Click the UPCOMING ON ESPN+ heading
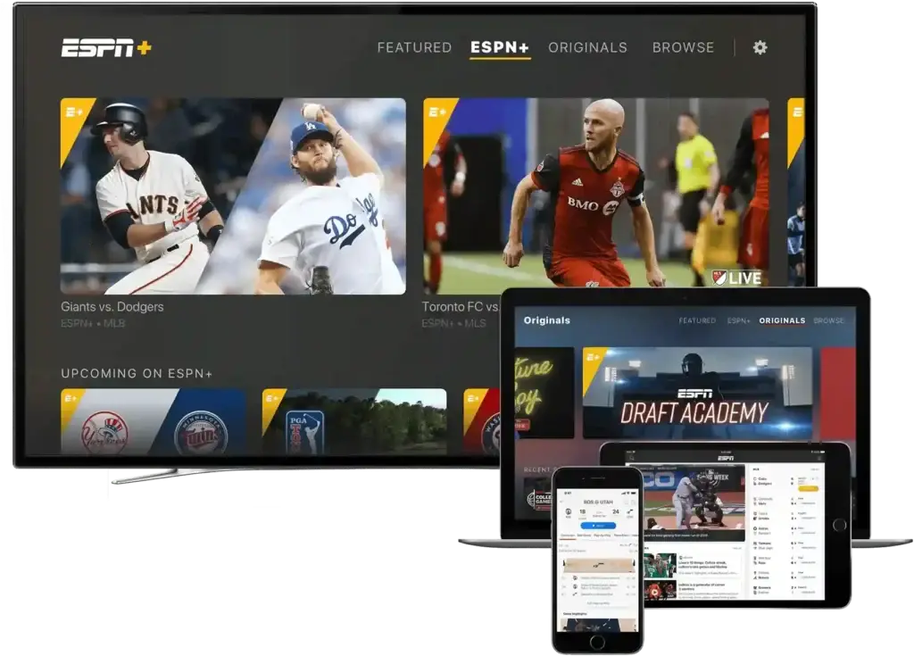The height and width of the screenshot is (656, 914). tap(137, 373)
